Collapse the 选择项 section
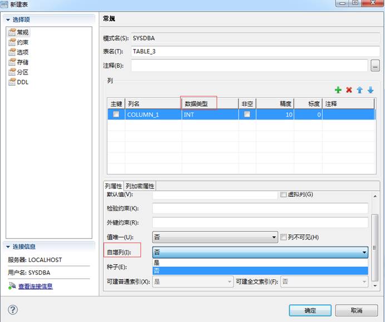This screenshot has width=385, height=322. [x=8, y=19]
